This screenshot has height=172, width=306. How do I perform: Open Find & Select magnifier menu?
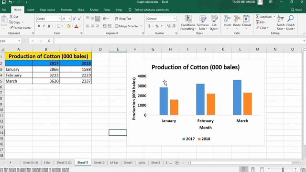coord(290,23)
